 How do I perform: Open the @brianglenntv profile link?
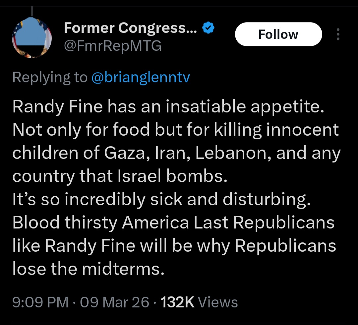coord(140,77)
